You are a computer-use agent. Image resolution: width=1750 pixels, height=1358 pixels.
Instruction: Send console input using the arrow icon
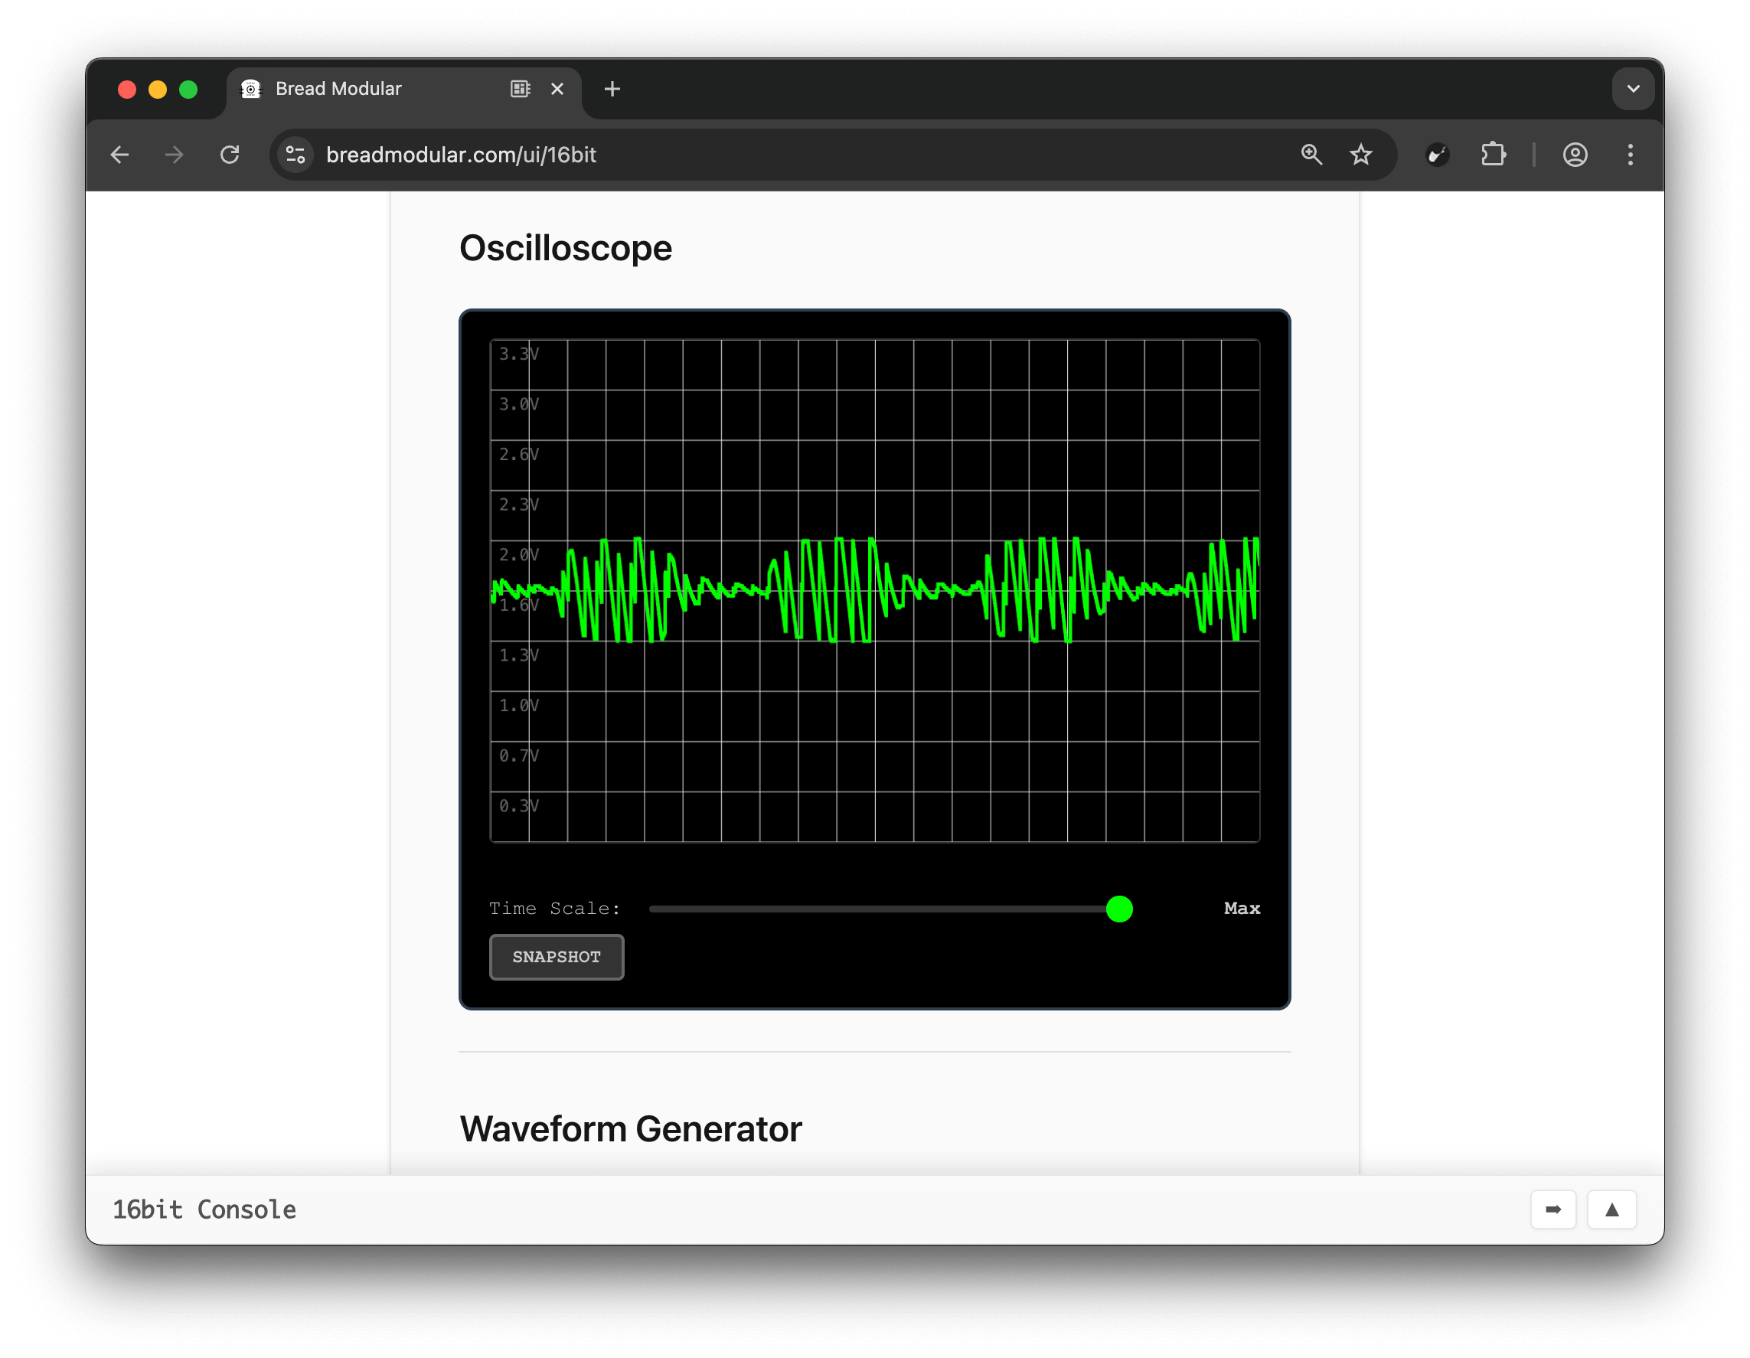click(x=1553, y=1209)
